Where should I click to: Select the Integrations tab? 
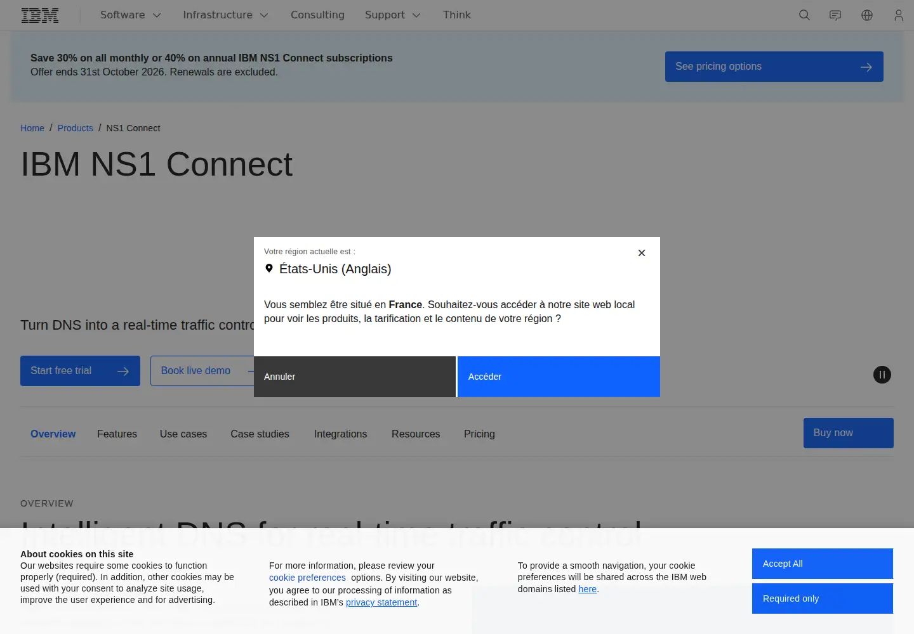tap(340, 434)
